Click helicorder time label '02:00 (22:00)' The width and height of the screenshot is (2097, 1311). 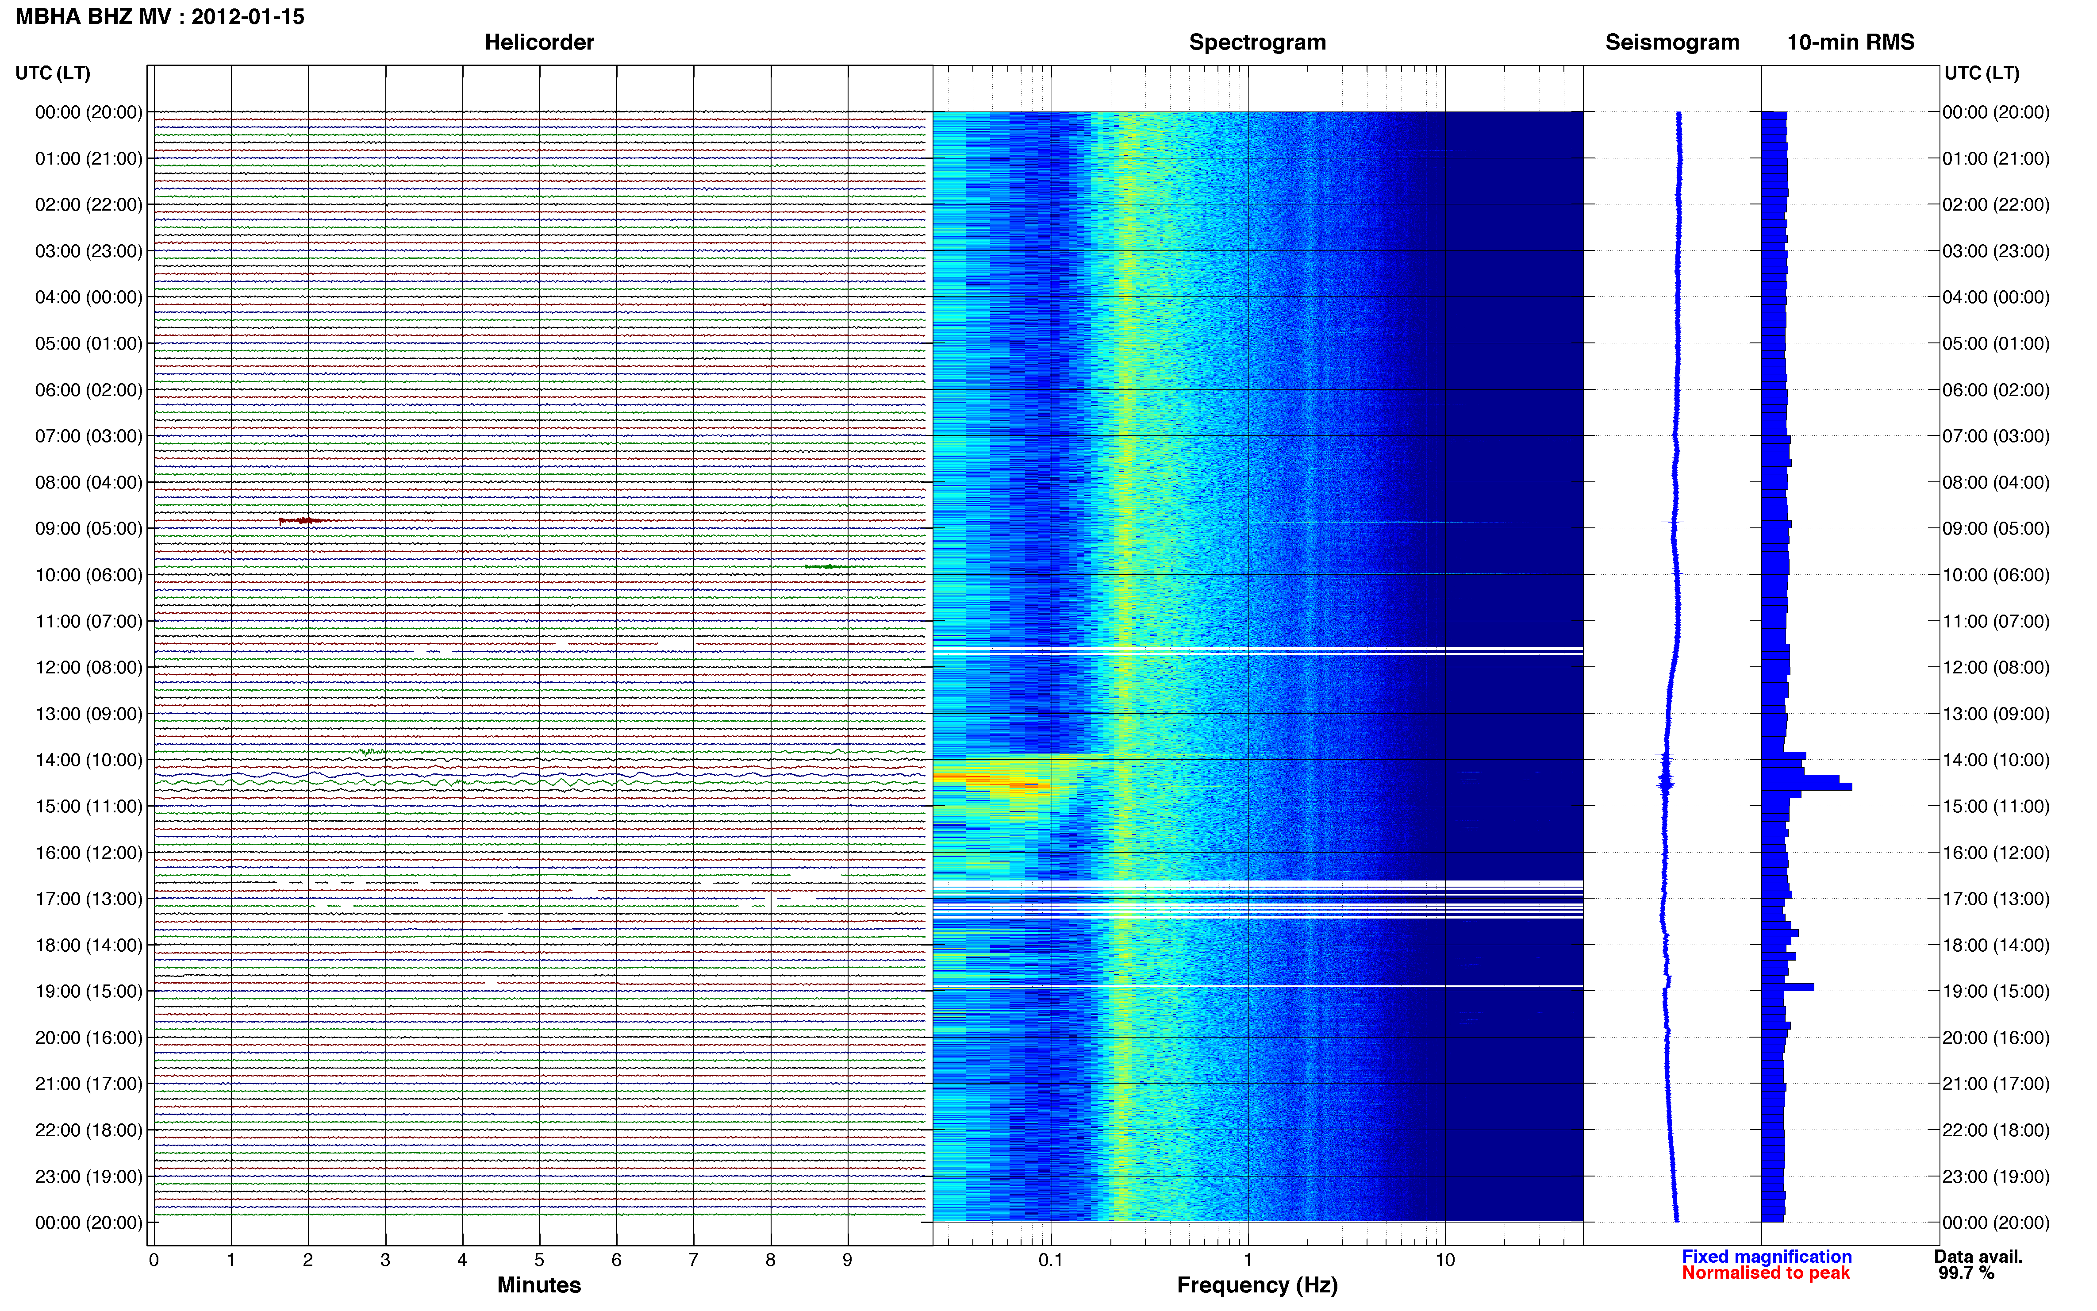click(88, 204)
